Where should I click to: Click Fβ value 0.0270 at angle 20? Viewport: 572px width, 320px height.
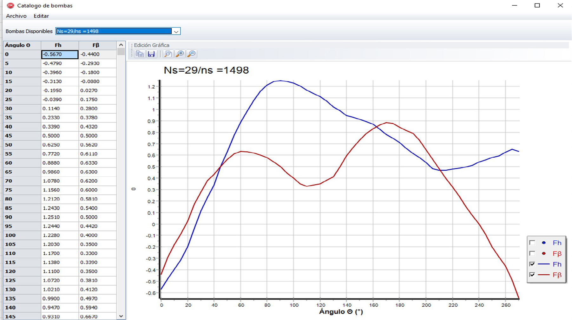pyautogui.click(x=97, y=90)
